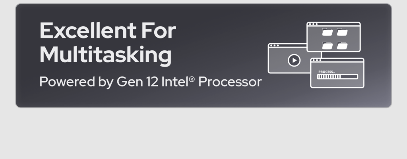
Task: Click the folder window's title bar
Action: pos(338,24)
